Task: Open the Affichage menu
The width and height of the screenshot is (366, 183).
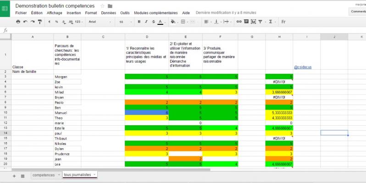Action: [55, 13]
